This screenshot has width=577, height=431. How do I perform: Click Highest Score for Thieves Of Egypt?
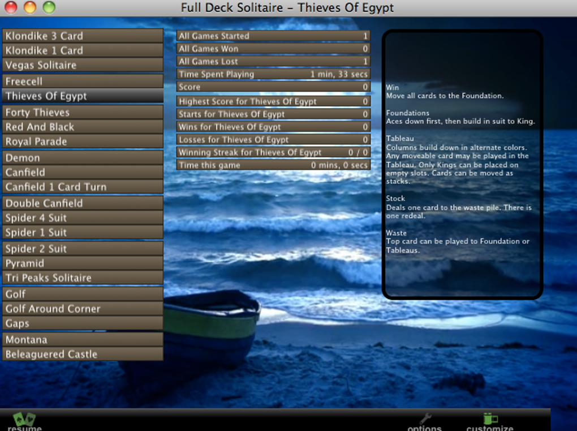click(273, 101)
